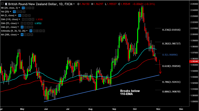Remove the Vol (20) indicator

coord(24,12)
